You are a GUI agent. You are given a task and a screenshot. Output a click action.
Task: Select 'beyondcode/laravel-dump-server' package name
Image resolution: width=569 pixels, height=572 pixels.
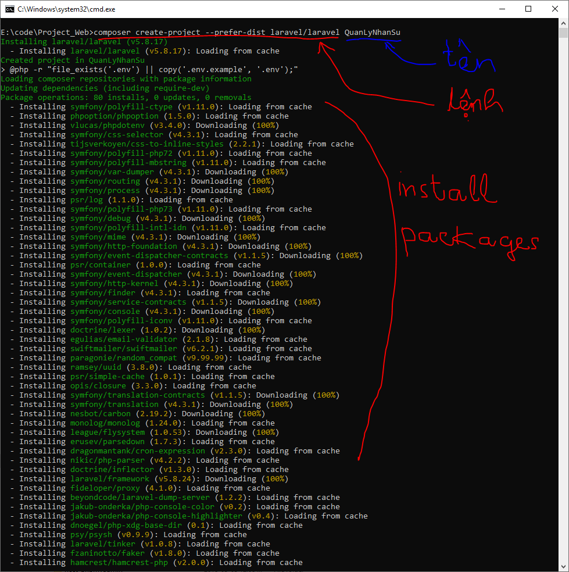(140, 498)
